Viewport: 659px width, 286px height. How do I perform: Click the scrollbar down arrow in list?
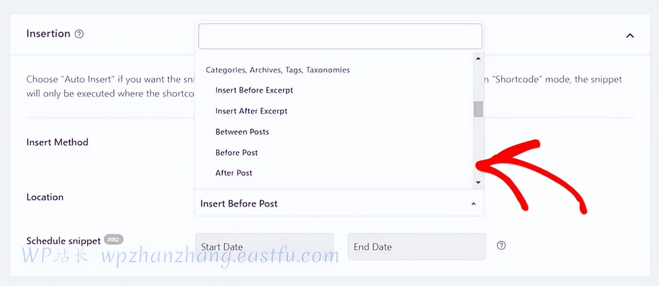[x=478, y=183]
